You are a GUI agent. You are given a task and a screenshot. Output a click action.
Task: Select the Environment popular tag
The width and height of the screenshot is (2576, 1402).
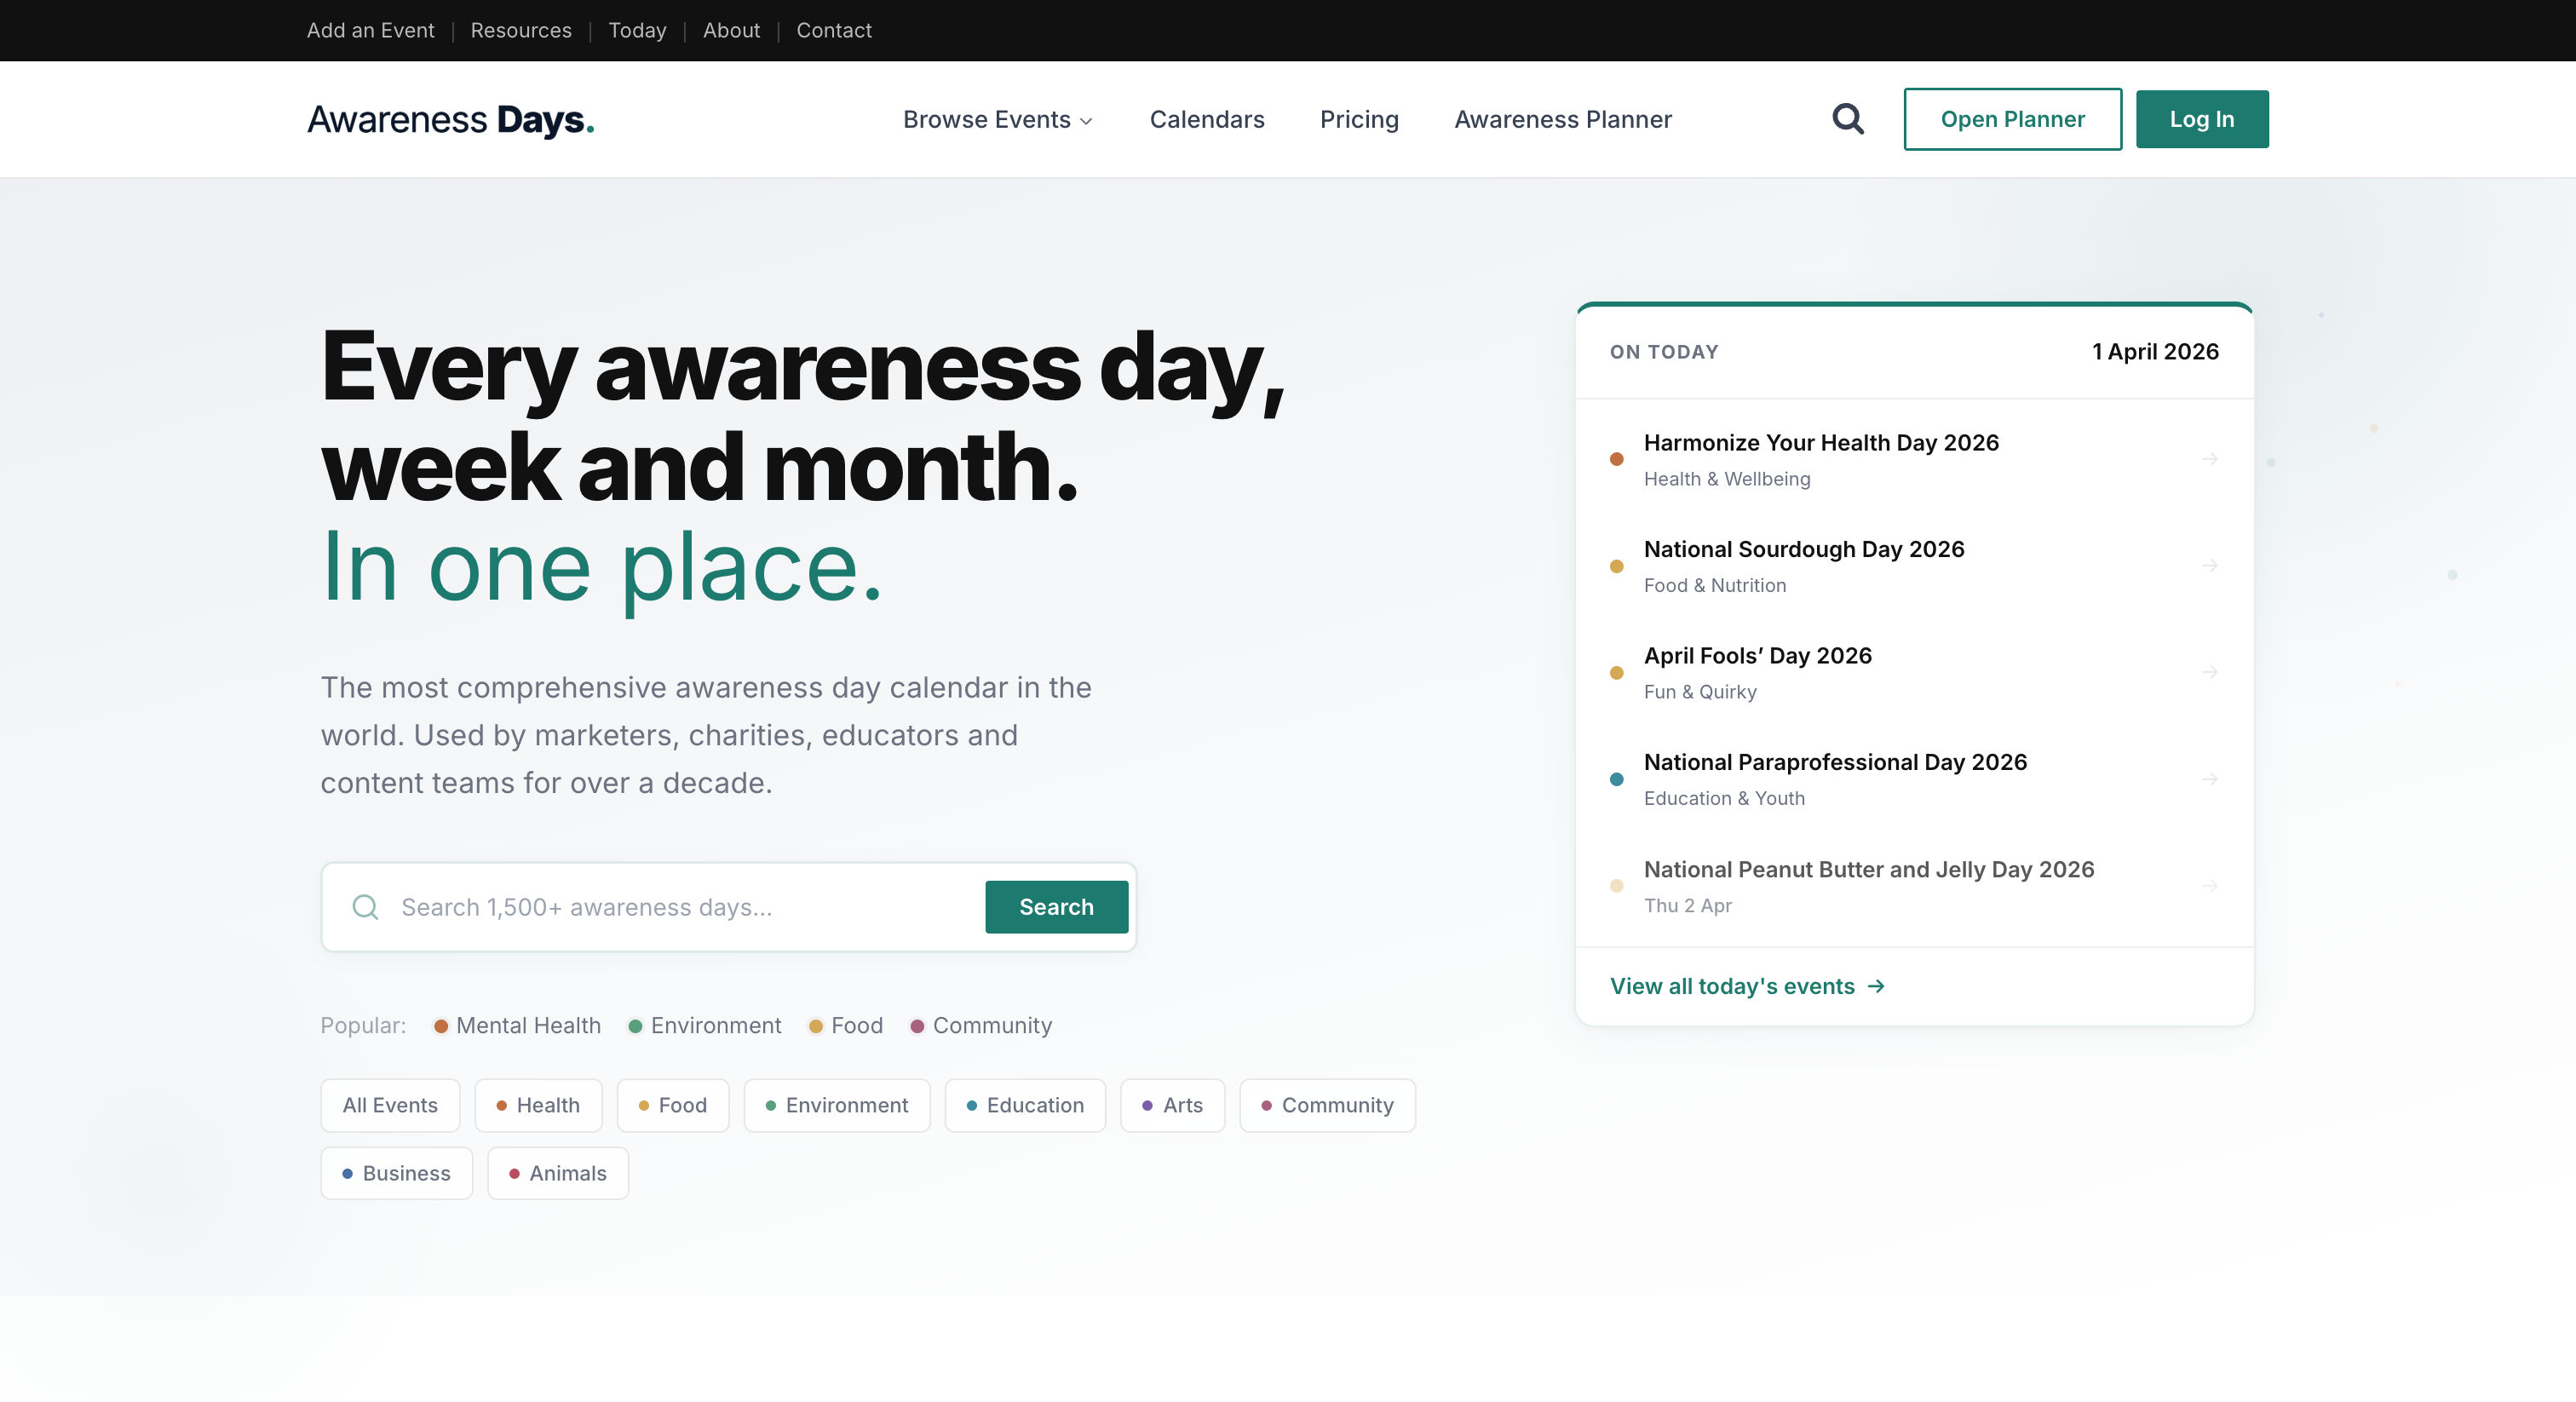pyautogui.click(x=704, y=1025)
